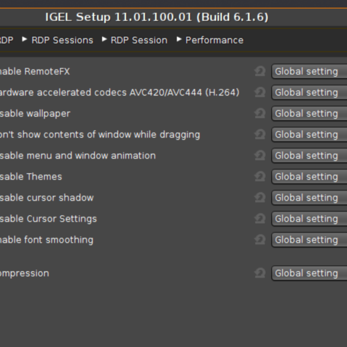
Task: Reset the Enable font smoothing icon
Action: pos(260,240)
